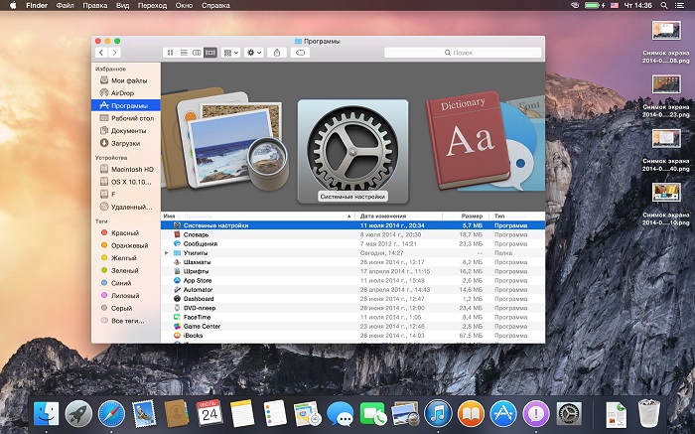Open Messages from the Dock

pos(340,414)
